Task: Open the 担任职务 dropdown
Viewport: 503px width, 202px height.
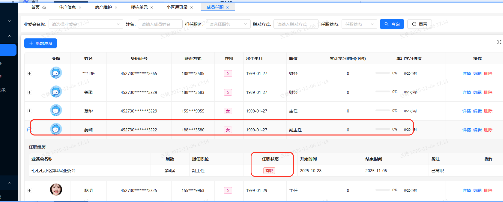Action: coord(228,24)
